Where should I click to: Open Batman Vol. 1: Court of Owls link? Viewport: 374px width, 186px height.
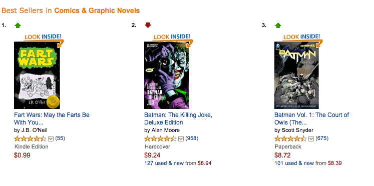(312, 118)
